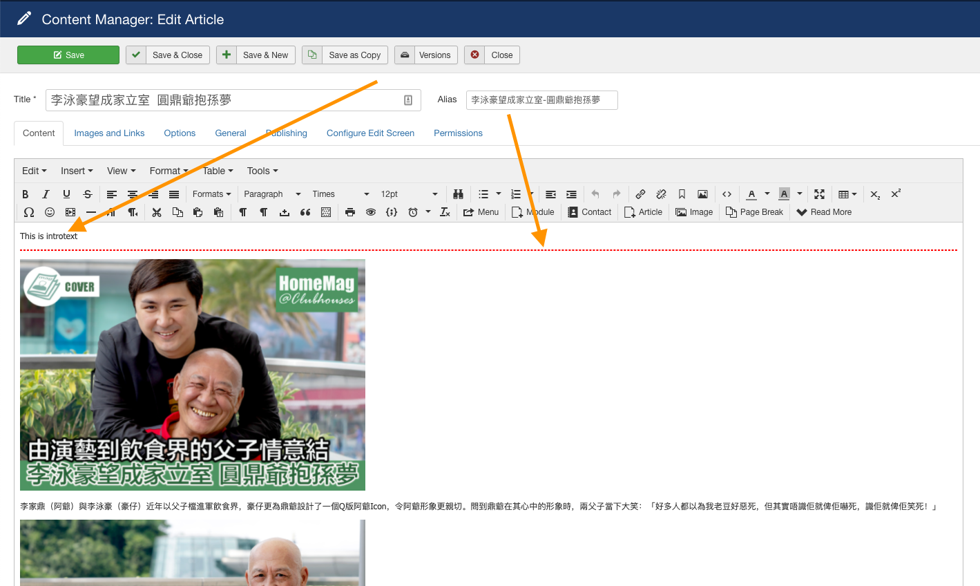Insert a blockquote
This screenshot has width=980, height=586.
pyautogui.click(x=305, y=212)
